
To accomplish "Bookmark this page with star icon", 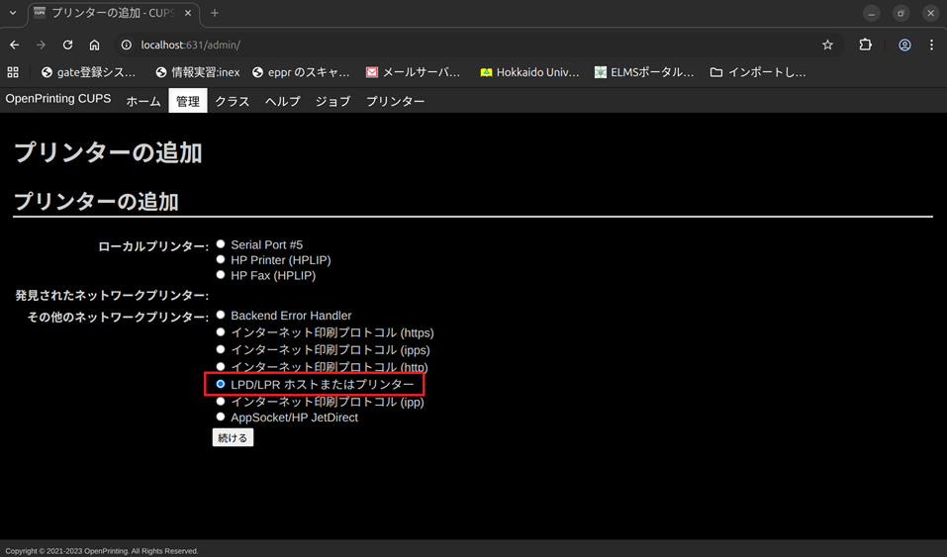I will point(827,45).
